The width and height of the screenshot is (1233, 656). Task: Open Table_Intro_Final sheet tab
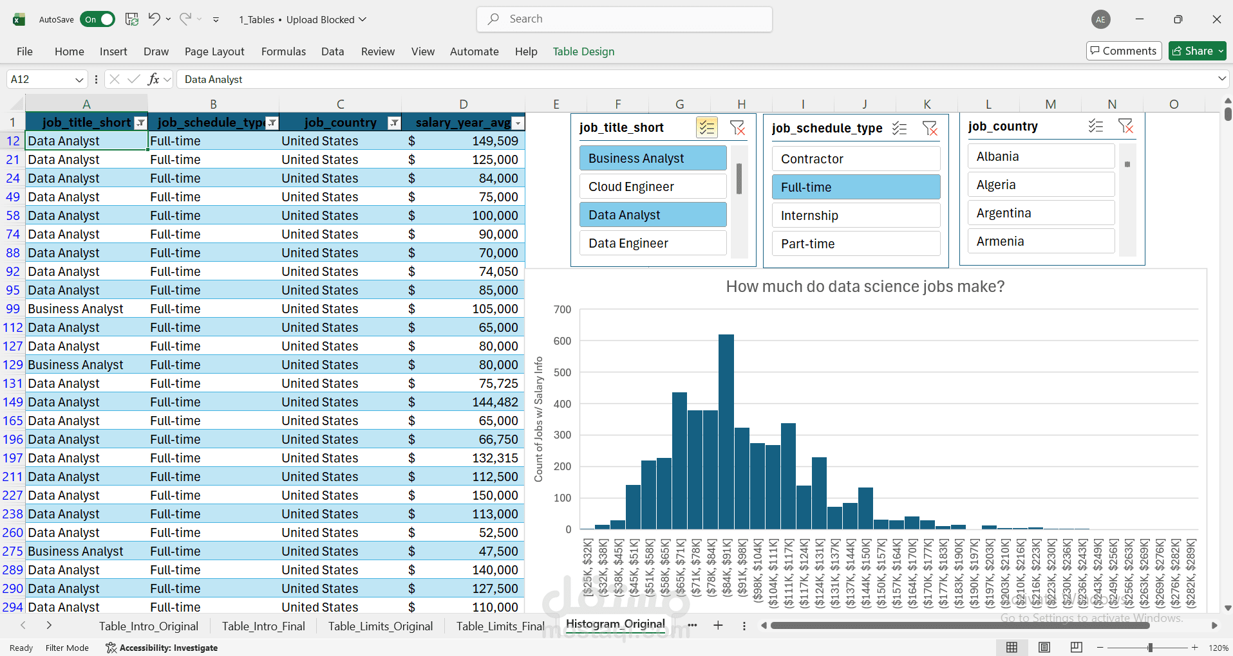click(263, 626)
